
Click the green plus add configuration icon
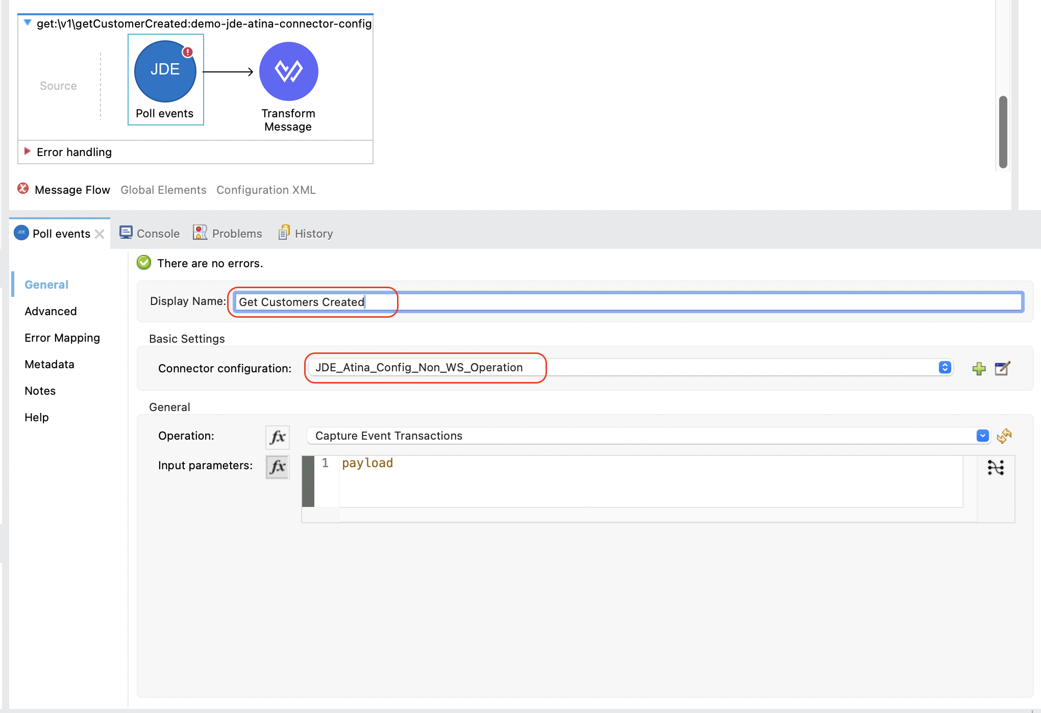coord(979,368)
